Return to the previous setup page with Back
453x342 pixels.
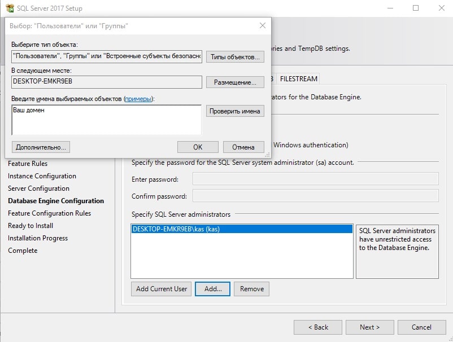tap(318, 327)
